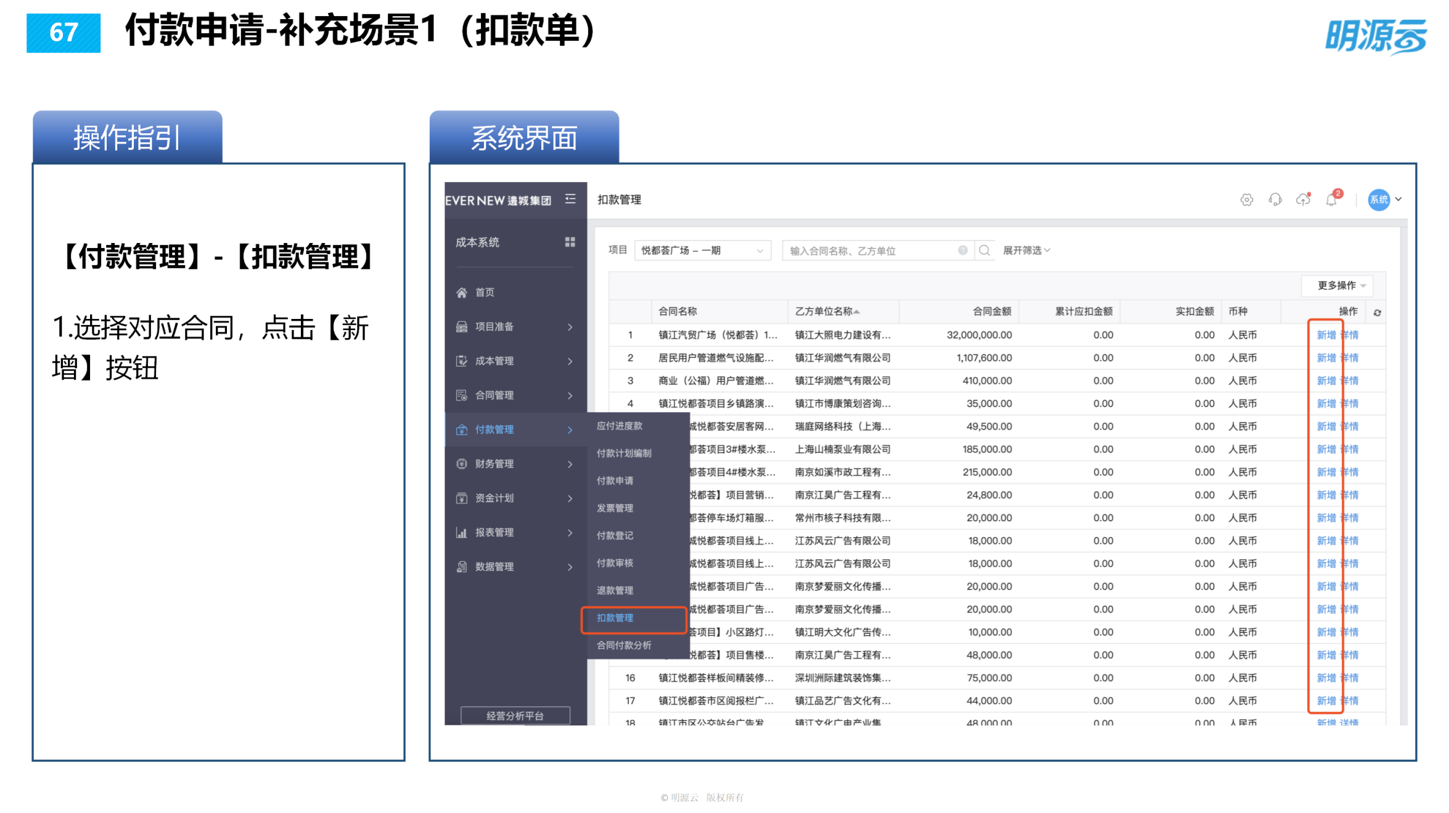This screenshot has height=813, width=1449.
Task: Click the magnifier search icon
Action: (984, 250)
